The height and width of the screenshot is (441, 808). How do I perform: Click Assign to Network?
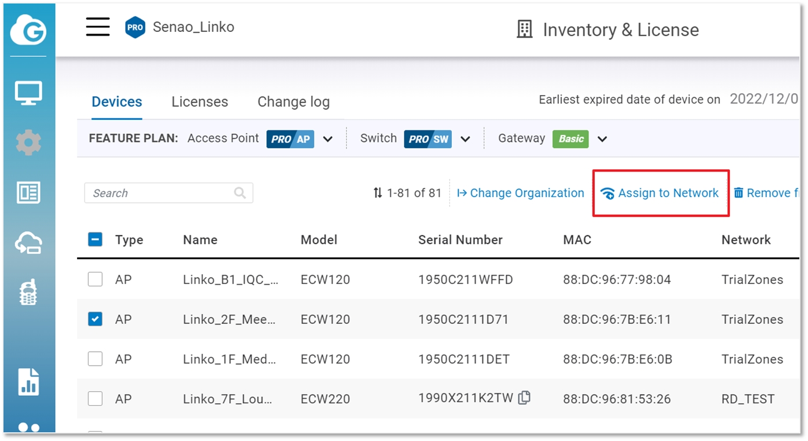(660, 193)
